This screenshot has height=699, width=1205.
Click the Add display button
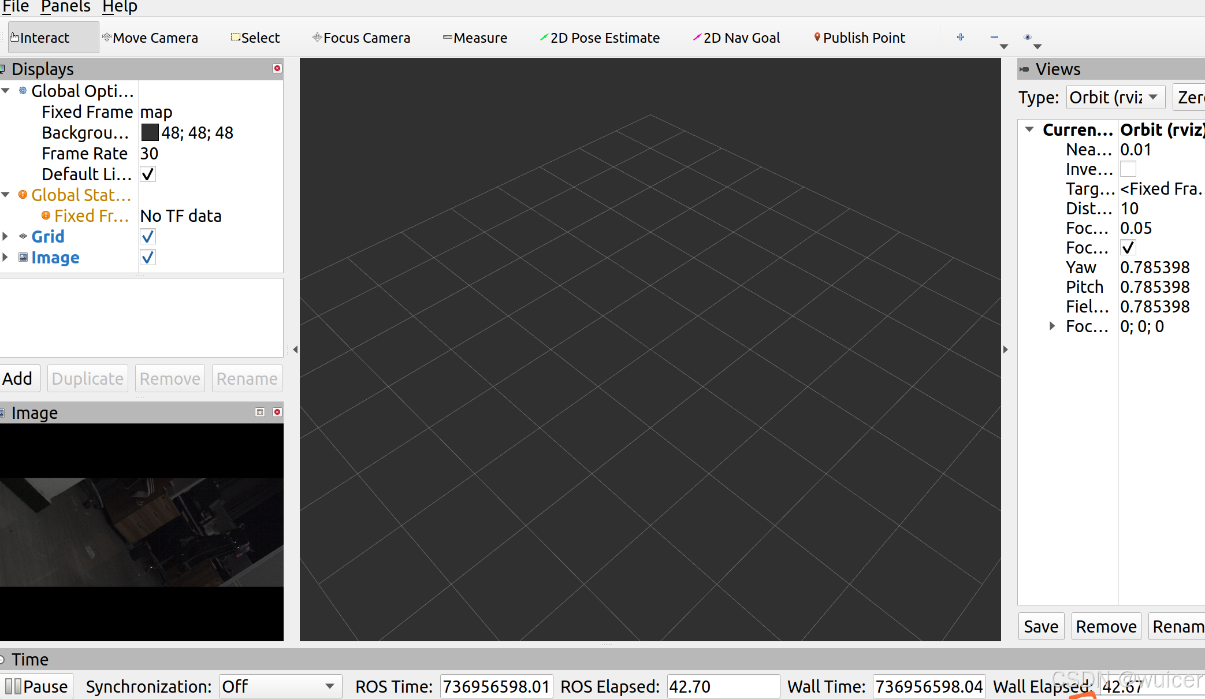click(18, 379)
